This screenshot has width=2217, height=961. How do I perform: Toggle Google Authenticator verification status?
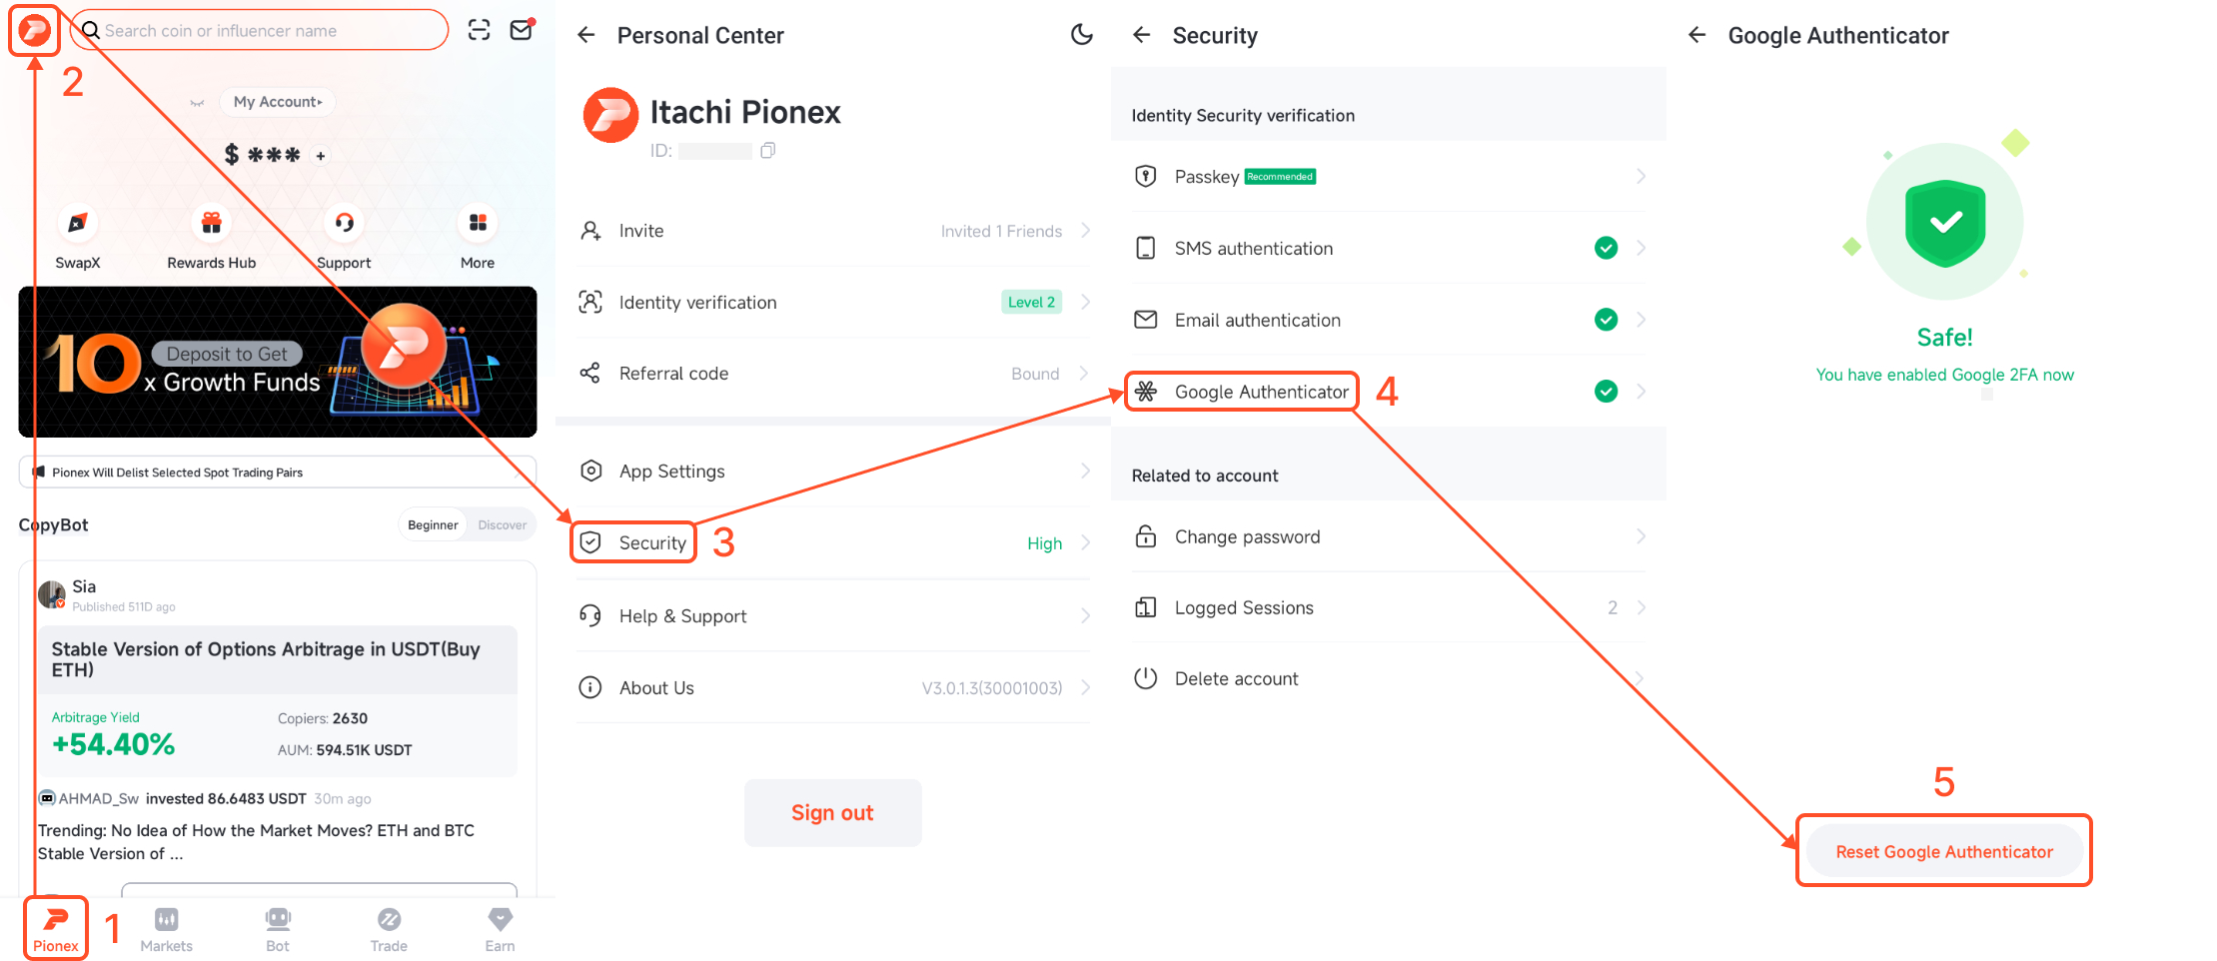[x=1606, y=391]
